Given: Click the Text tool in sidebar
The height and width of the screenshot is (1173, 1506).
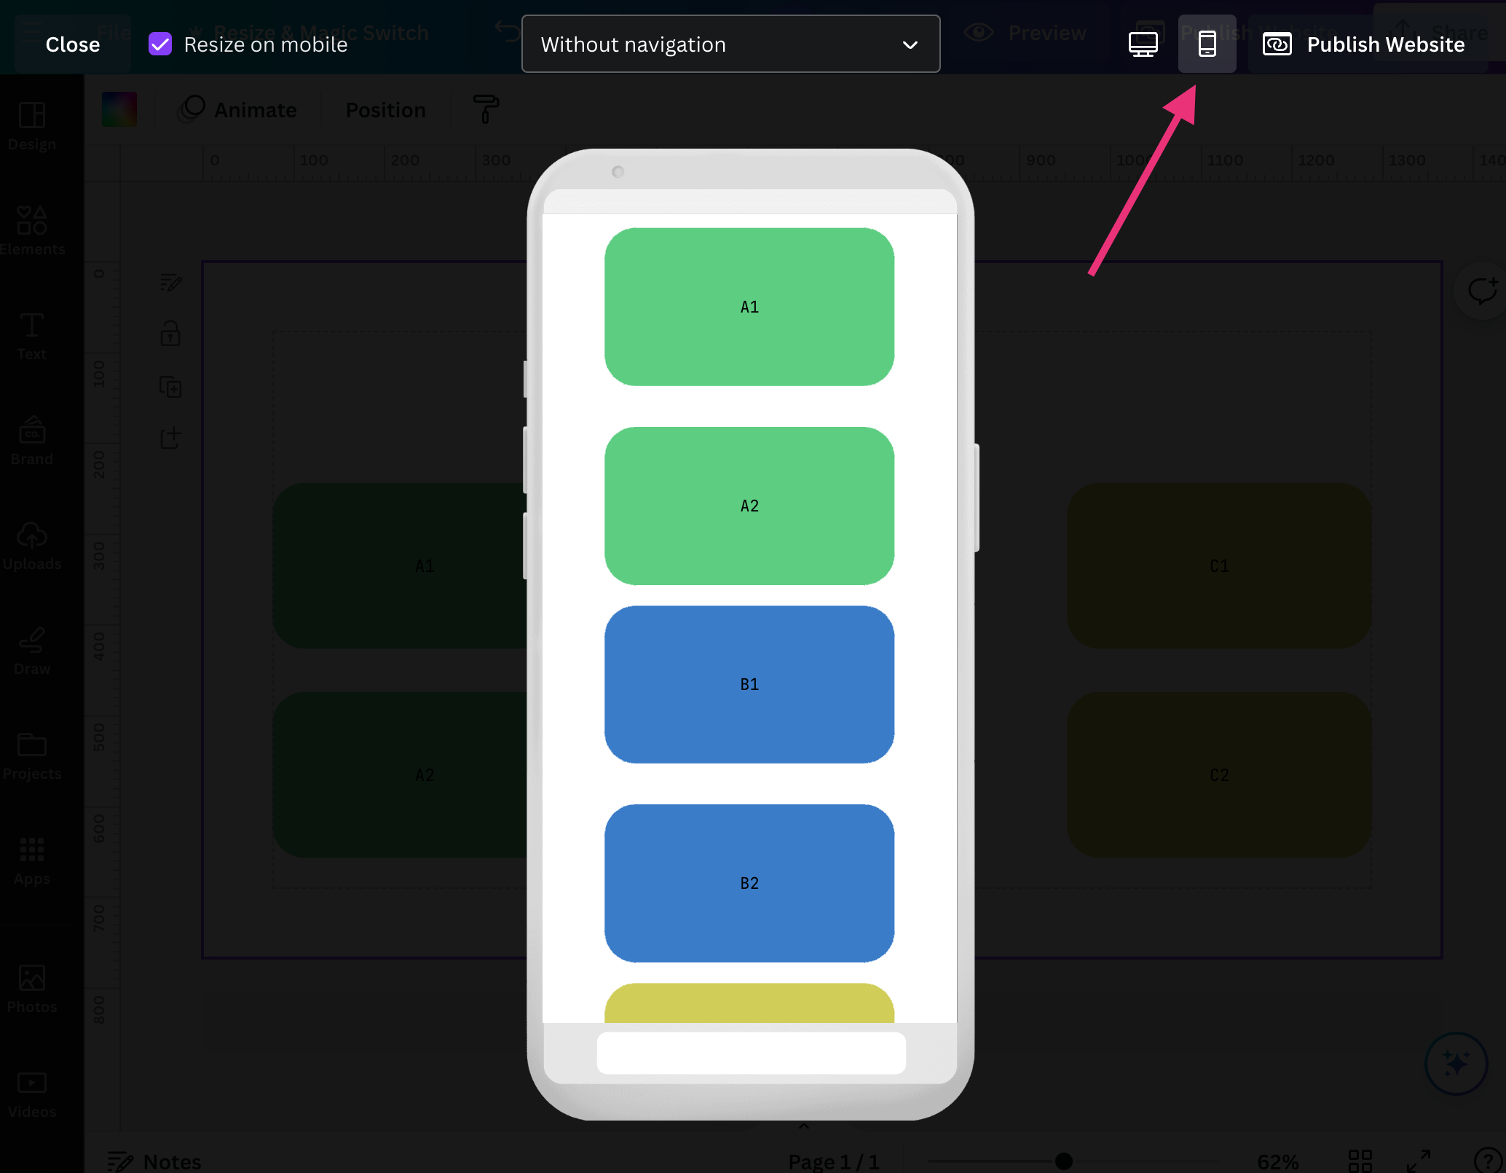Looking at the screenshot, I should (x=32, y=337).
